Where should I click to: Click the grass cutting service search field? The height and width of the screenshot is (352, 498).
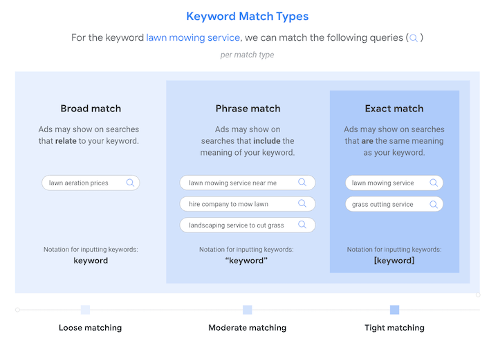(x=384, y=204)
